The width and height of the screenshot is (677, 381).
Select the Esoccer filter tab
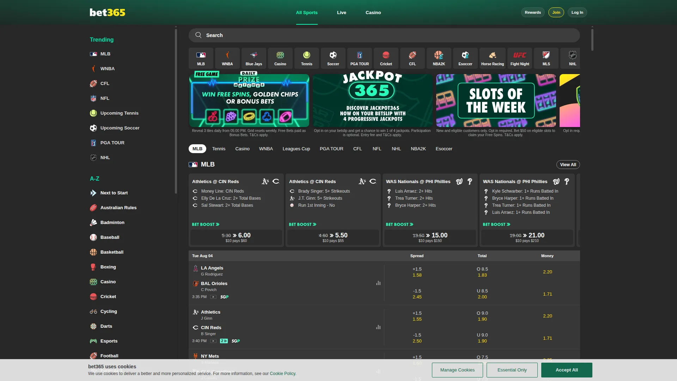[x=444, y=149]
